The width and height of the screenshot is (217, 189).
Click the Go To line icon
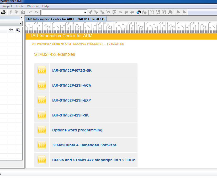(x=114, y=12)
